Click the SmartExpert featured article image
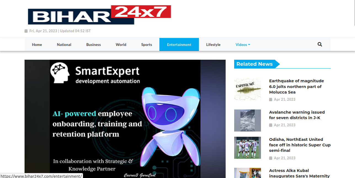This screenshot has height=178, width=355. [125, 119]
